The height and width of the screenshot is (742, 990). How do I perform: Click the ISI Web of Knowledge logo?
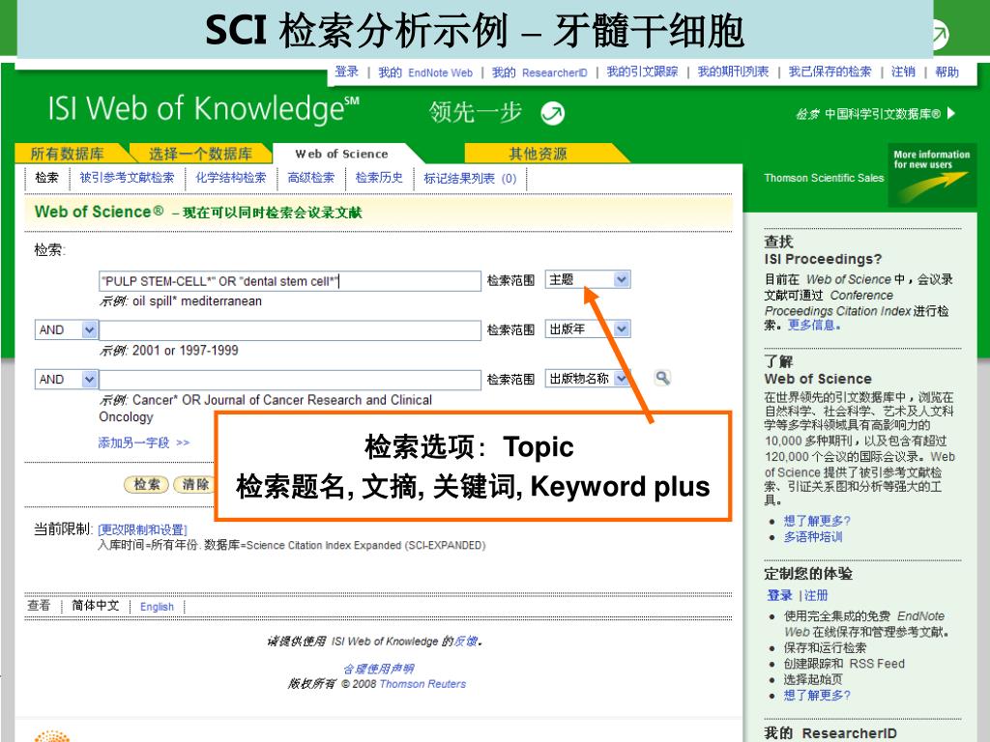[x=203, y=108]
